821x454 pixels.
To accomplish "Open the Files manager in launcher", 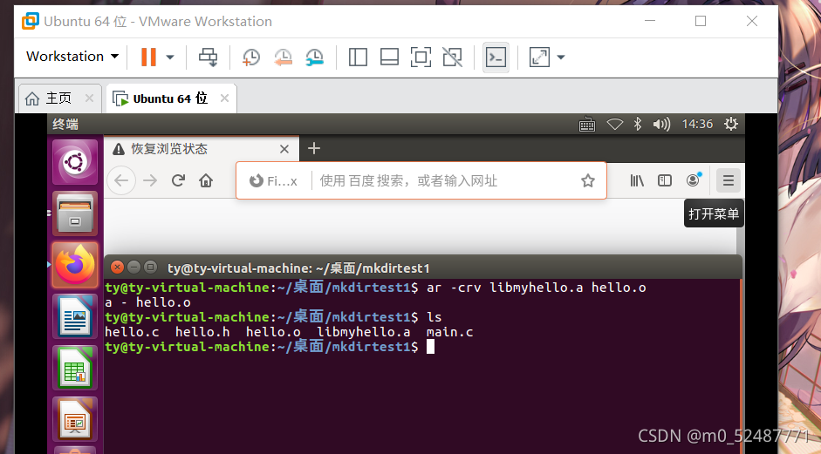I will (x=75, y=213).
